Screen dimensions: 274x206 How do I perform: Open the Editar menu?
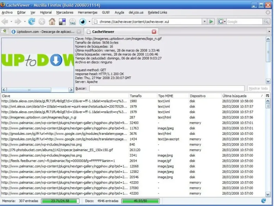(x=21, y=12)
